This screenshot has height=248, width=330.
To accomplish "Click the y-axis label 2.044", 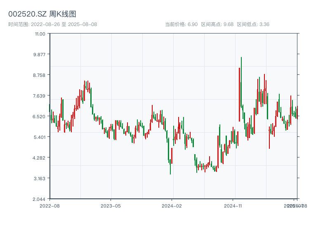I will [x=39, y=199].
